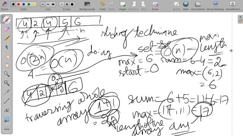243x136 pixels.
Task: Click Show Desktop
Action: (215, 6)
